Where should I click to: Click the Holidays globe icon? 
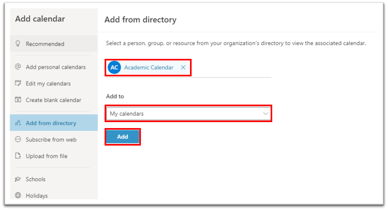pos(18,195)
